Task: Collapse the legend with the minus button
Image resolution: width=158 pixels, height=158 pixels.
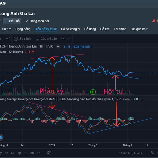Action: 58,47
